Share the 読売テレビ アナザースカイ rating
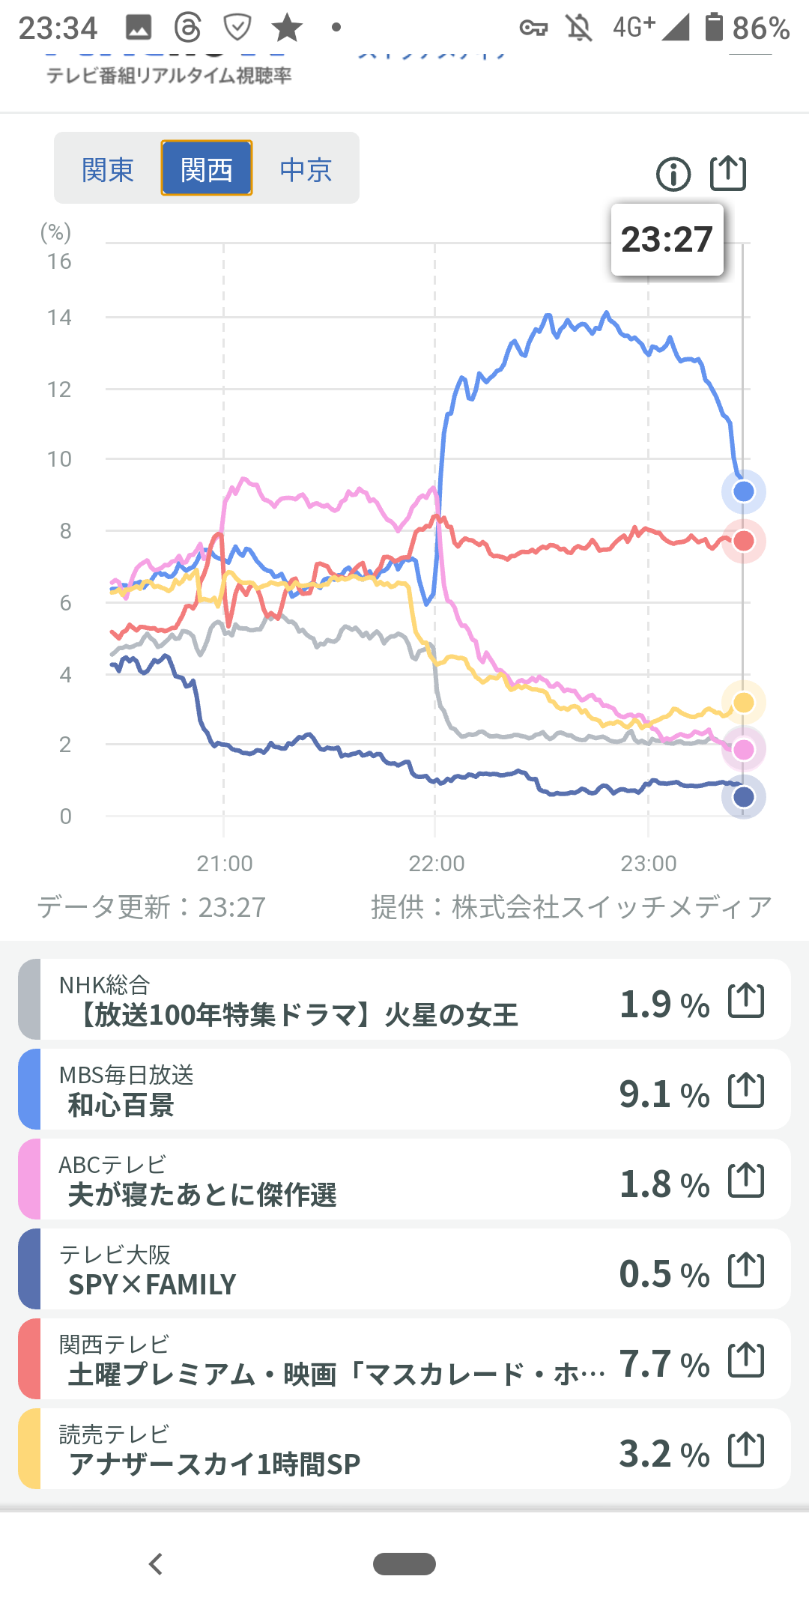This screenshot has width=809, height=1618. coord(746,1450)
